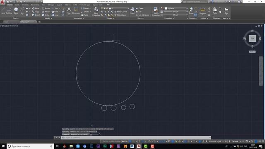Expand the Block panel
265x149 pixels.
click(x=140, y=18)
